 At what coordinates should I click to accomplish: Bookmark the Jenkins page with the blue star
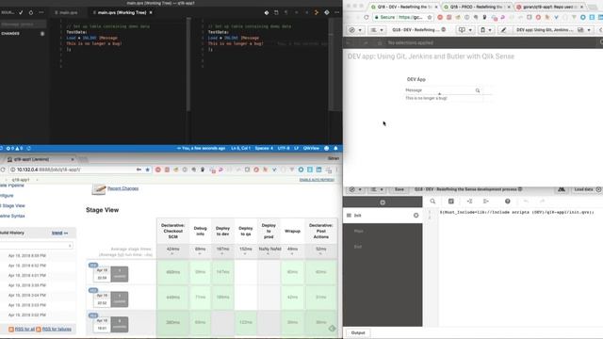tap(147, 169)
